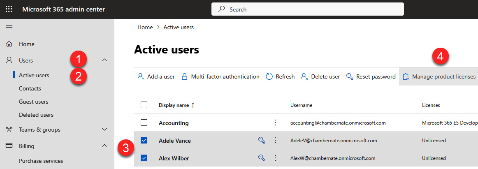Image resolution: width=478 pixels, height=169 pixels.
Task: Click the Billing label in sidebar
Action: (x=26, y=146)
